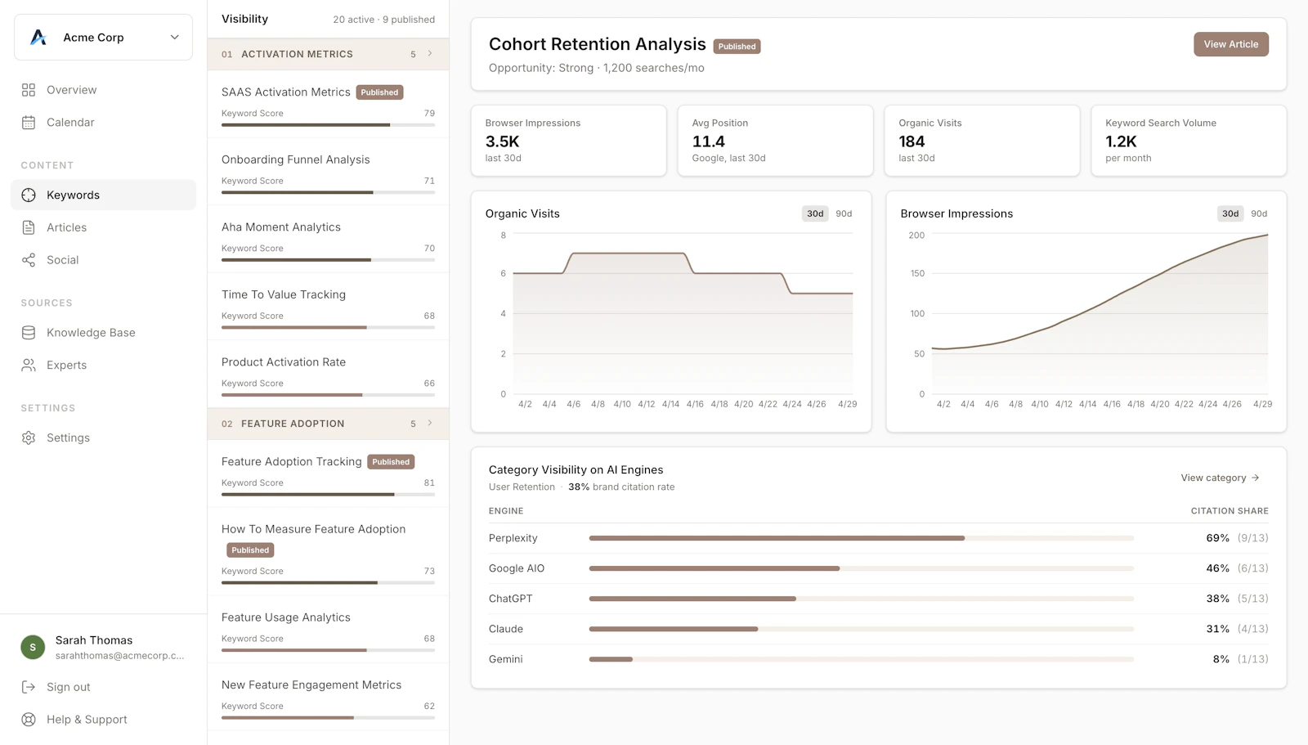The image size is (1308, 745).
Task: Open Feature Adoption Tracking keyword
Action: (x=328, y=473)
